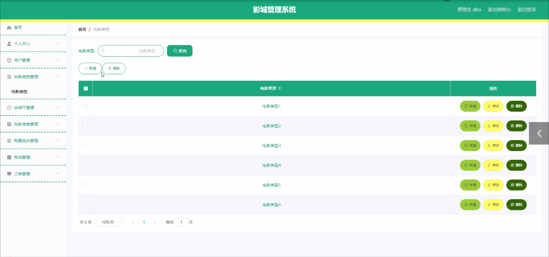The width and height of the screenshot is (549, 257).
Task: Expand the 用户管理 sidebar menu
Action: click(33, 60)
